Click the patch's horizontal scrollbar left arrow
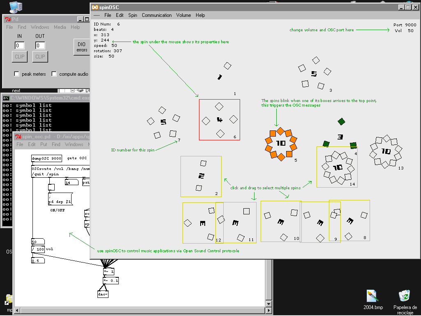This screenshot has width=421, height=316. (x=17, y=310)
